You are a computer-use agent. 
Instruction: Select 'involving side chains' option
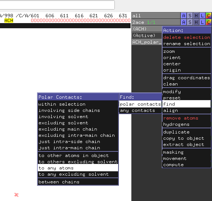(78, 110)
